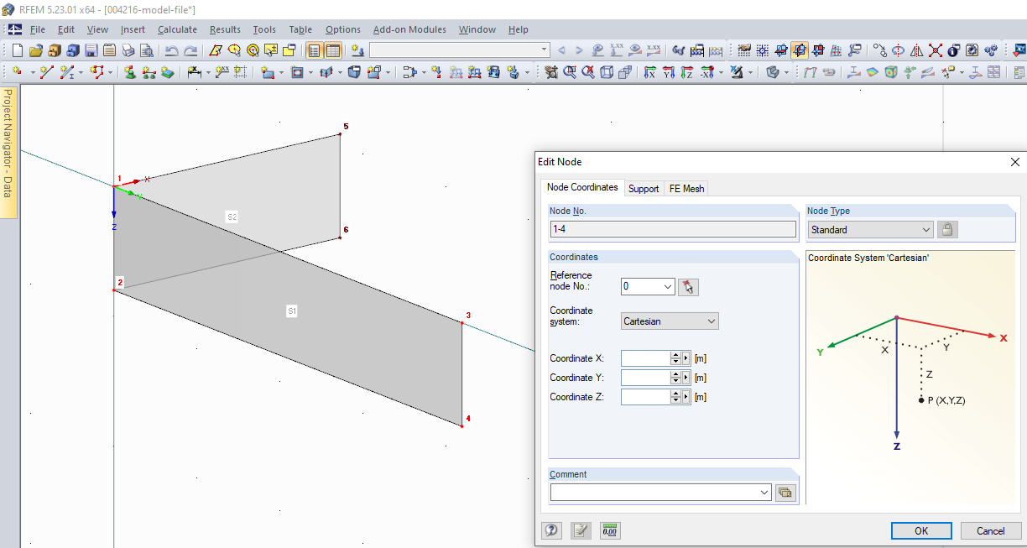This screenshot has width=1027, height=548.
Task: Click the Print icon in toolbar
Action: [128, 50]
